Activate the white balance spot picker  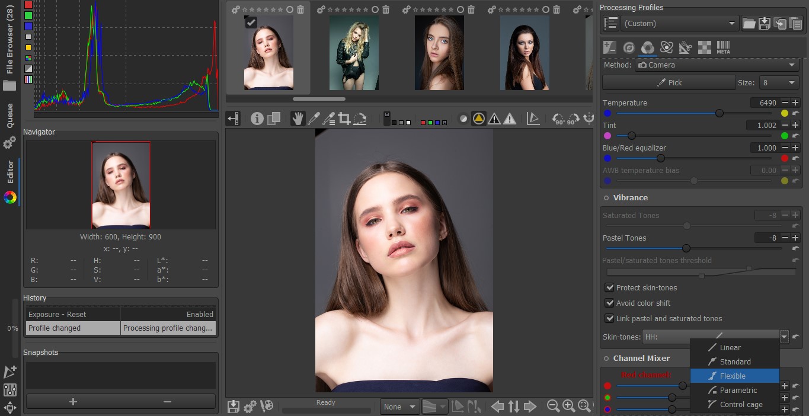tap(314, 118)
